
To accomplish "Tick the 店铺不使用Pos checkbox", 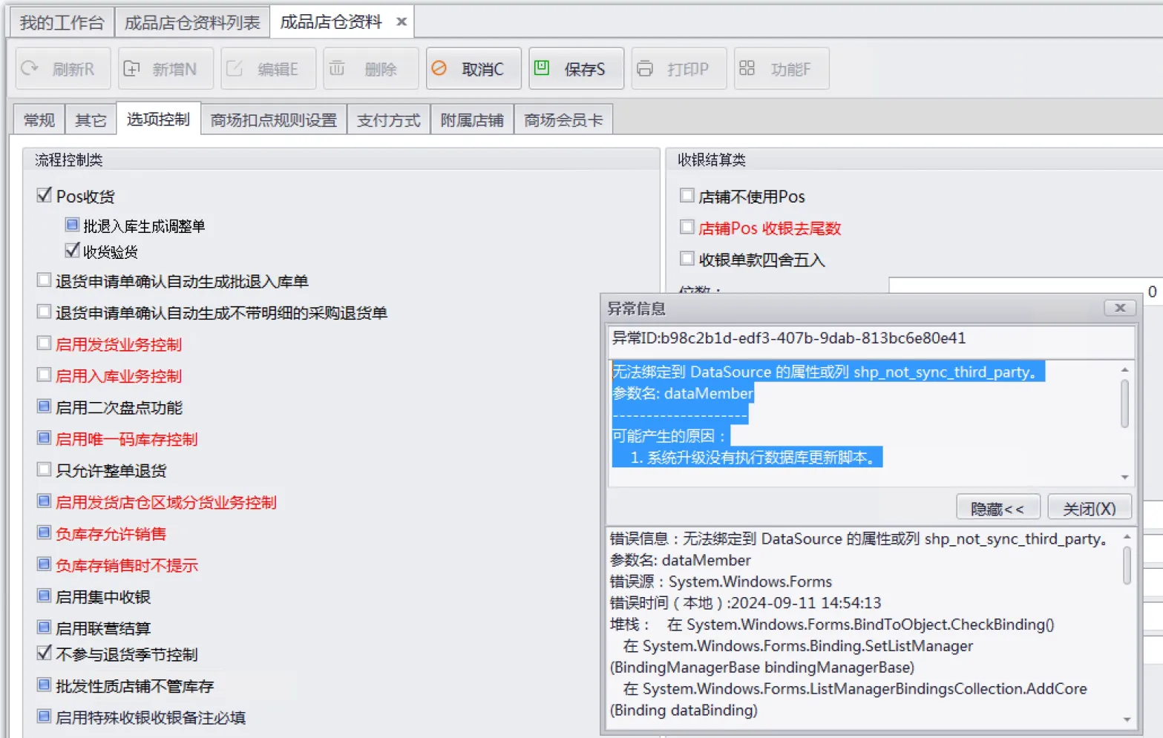I will [x=687, y=196].
